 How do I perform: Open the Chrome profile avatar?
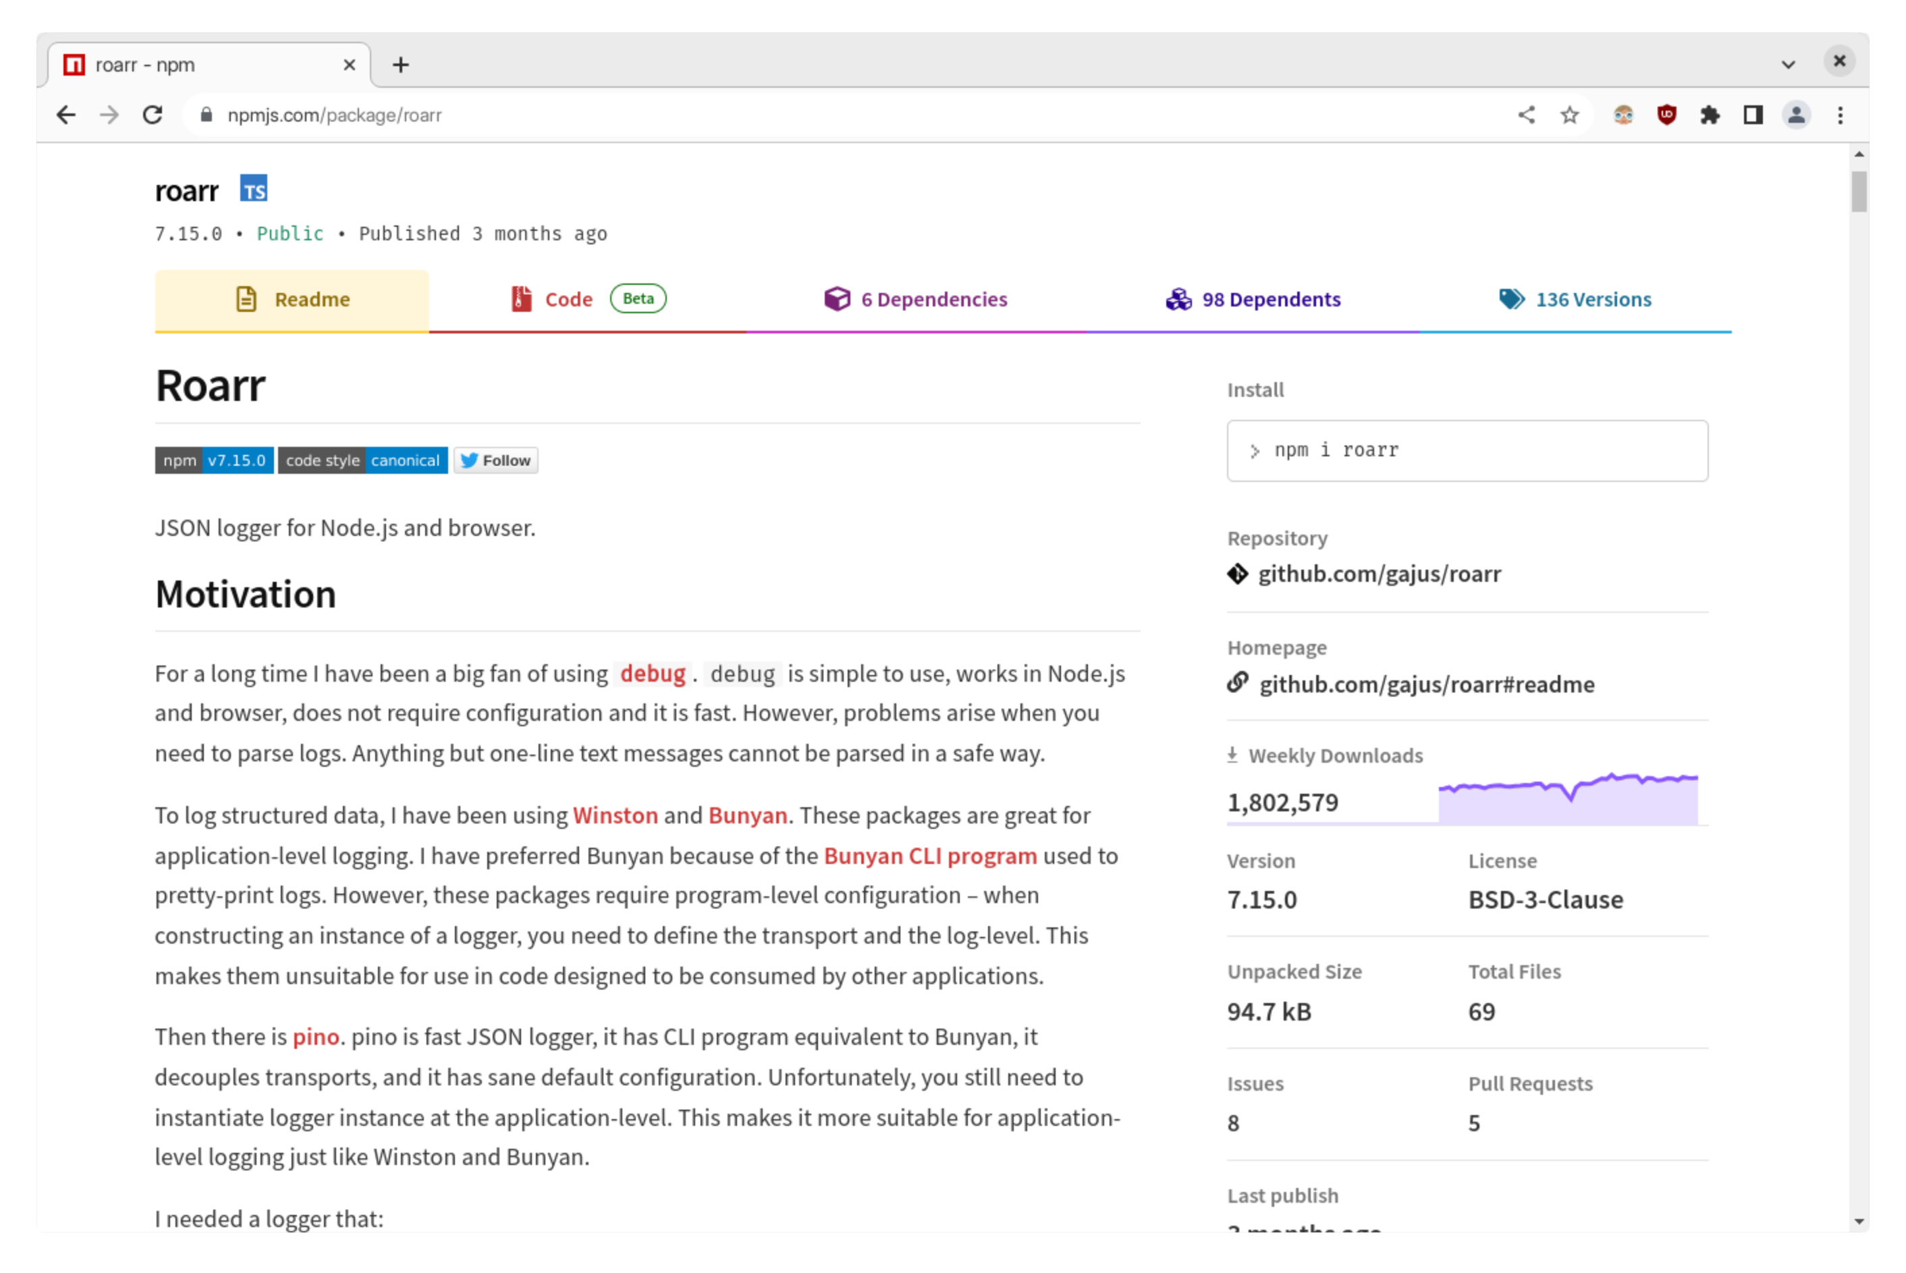click(1795, 115)
